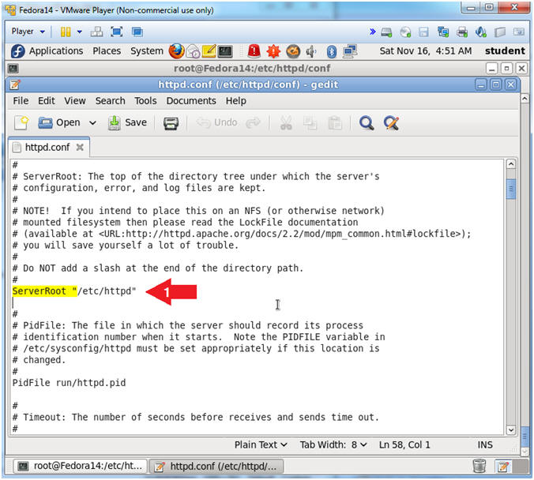Screen dimensions: 534x480
Task: Save httpd.conf with the Save button
Action: (x=127, y=122)
